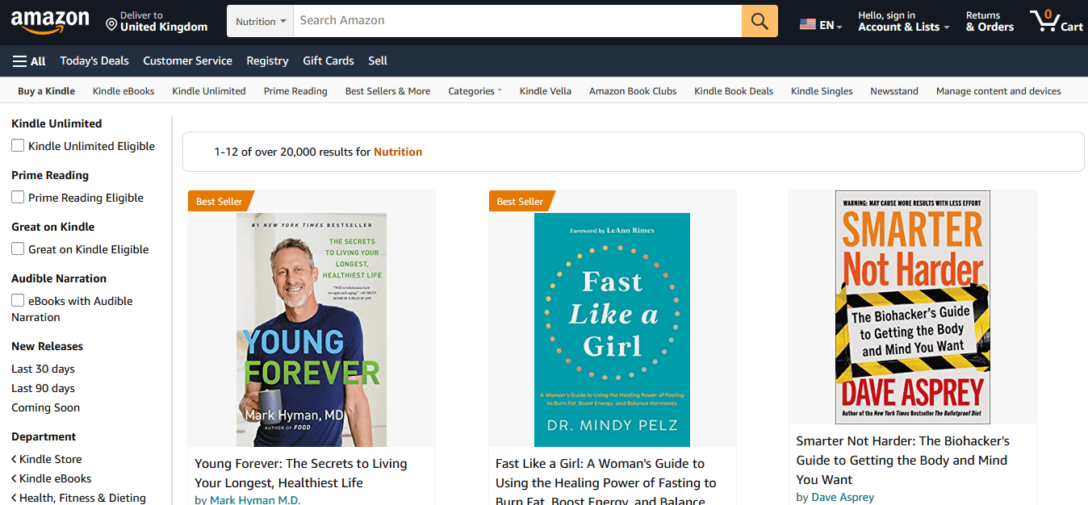Expand the Categories menu in Kindle bar
The image size is (1088, 505).
pos(475,91)
